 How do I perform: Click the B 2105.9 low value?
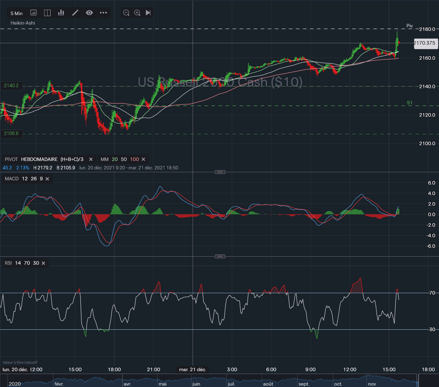(66, 168)
